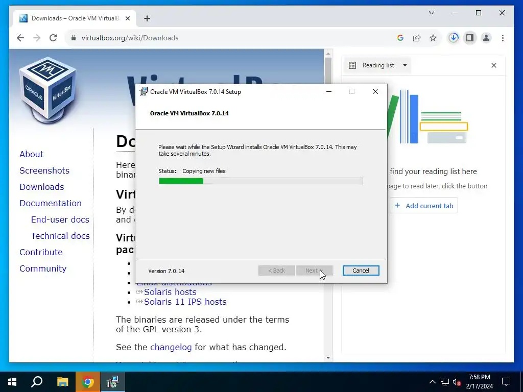Screen dimensions: 523x392
Task: Open the changelog link
Action: click(x=171, y=347)
